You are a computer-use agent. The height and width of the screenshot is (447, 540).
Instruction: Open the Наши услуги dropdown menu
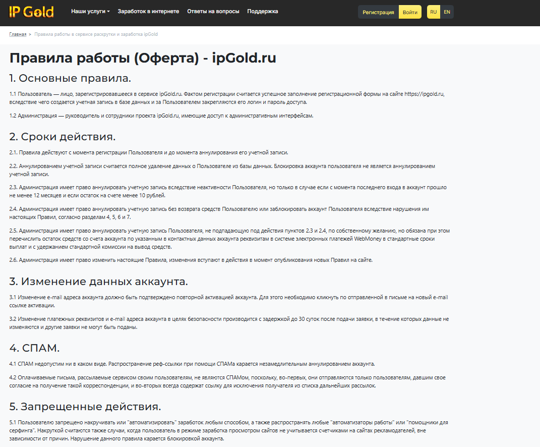[90, 12]
